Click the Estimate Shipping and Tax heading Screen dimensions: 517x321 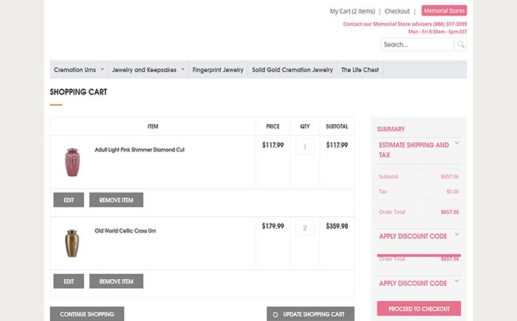point(414,150)
